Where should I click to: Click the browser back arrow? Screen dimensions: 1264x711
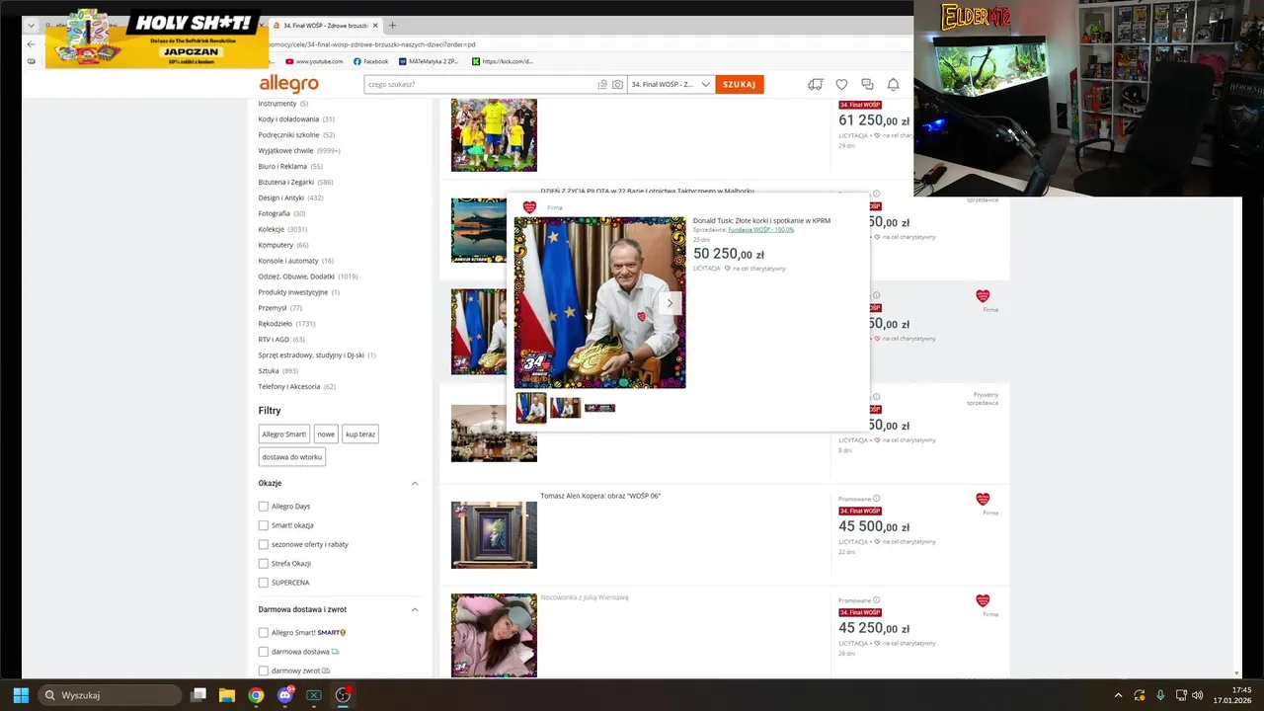(x=31, y=44)
